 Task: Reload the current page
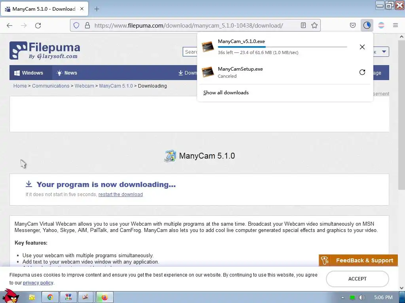tap(38, 26)
